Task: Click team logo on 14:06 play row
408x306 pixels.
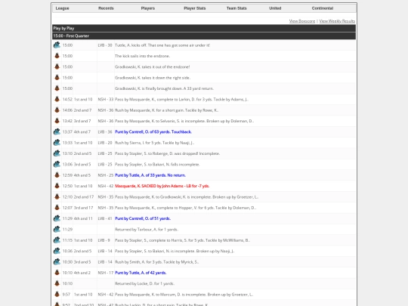Action: point(57,110)
